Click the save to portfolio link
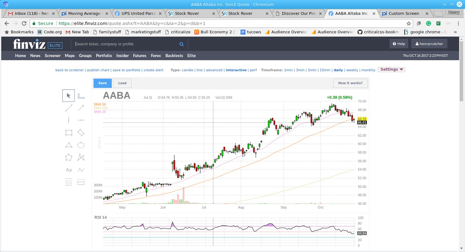 coord(126,70)
